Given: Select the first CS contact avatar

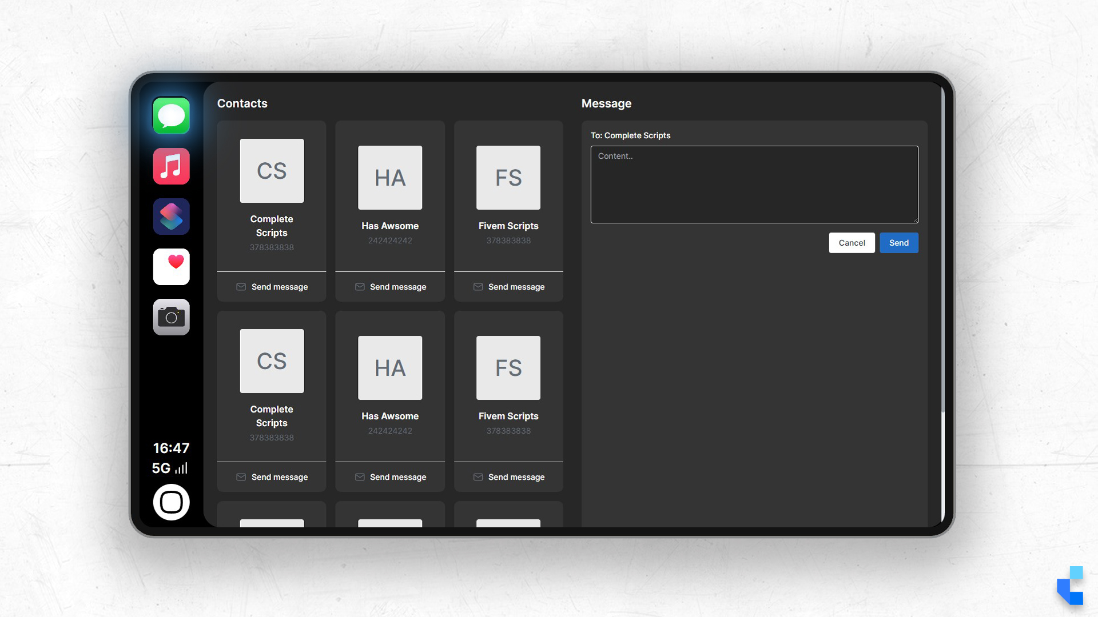Looking at the screenshot, I should (272, 171).
